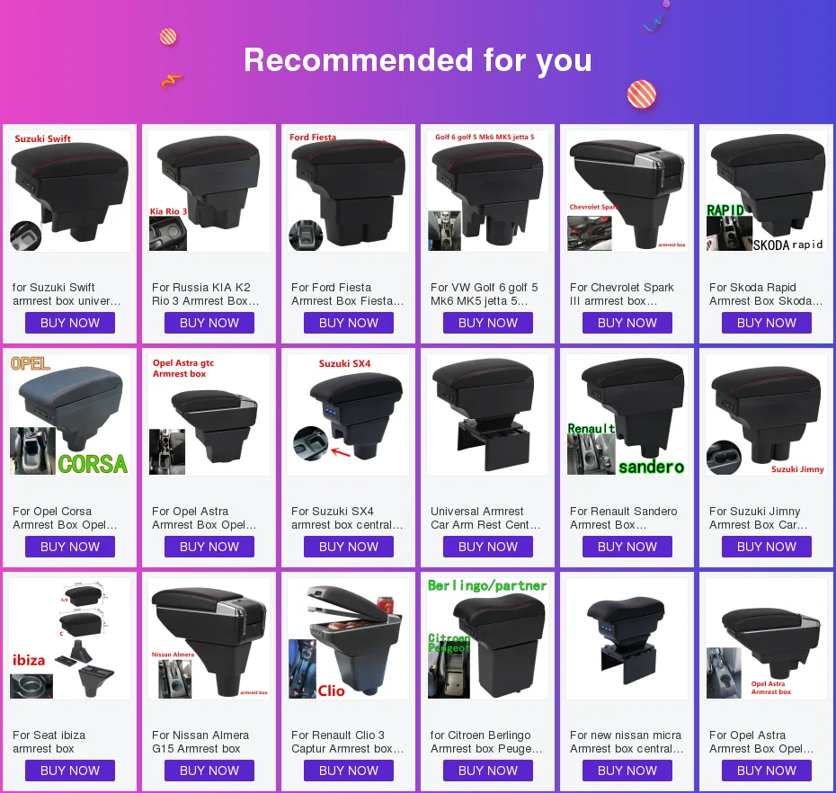Open 'For Opel Astra Armrest Box' title, second row
836x793 pixels.
tap(204, 518)
